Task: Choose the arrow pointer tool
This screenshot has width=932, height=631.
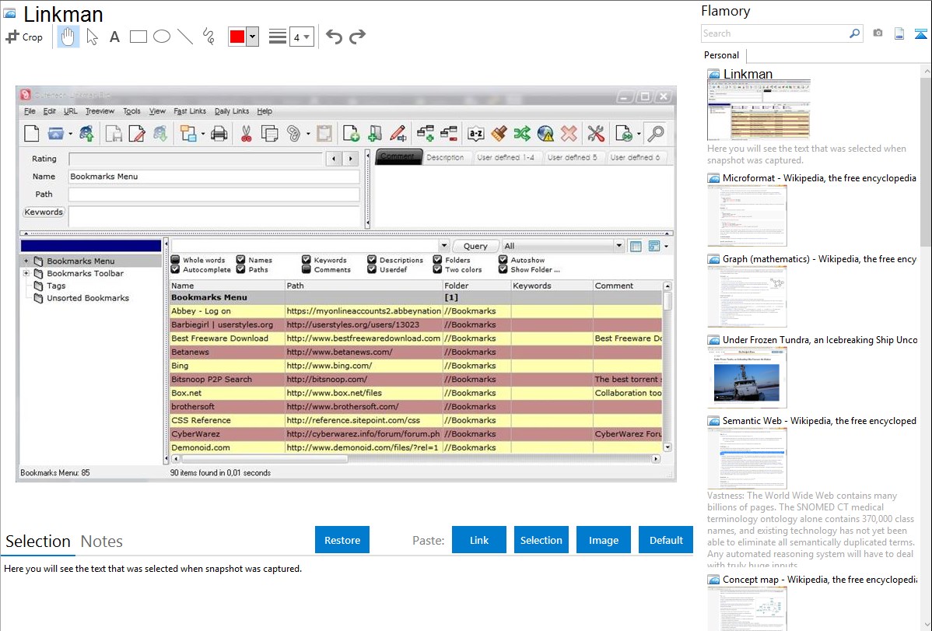Action: pyautogui.click(x=92, y=37)
